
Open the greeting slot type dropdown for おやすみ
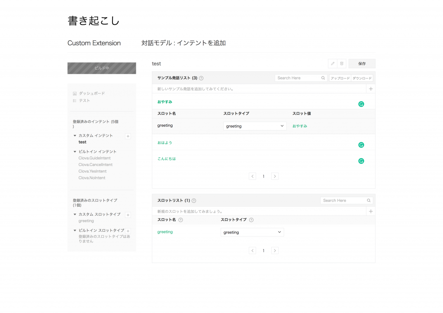click(x=255, y=126)
